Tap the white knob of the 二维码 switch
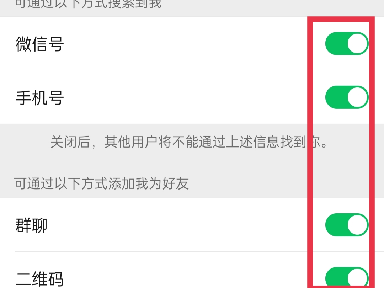384x288 pixels. point(357,278)
